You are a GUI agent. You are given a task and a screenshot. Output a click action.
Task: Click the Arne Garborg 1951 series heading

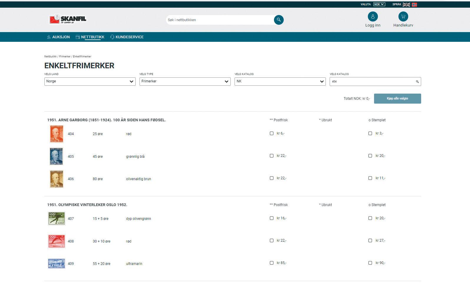tap(107, 120)
